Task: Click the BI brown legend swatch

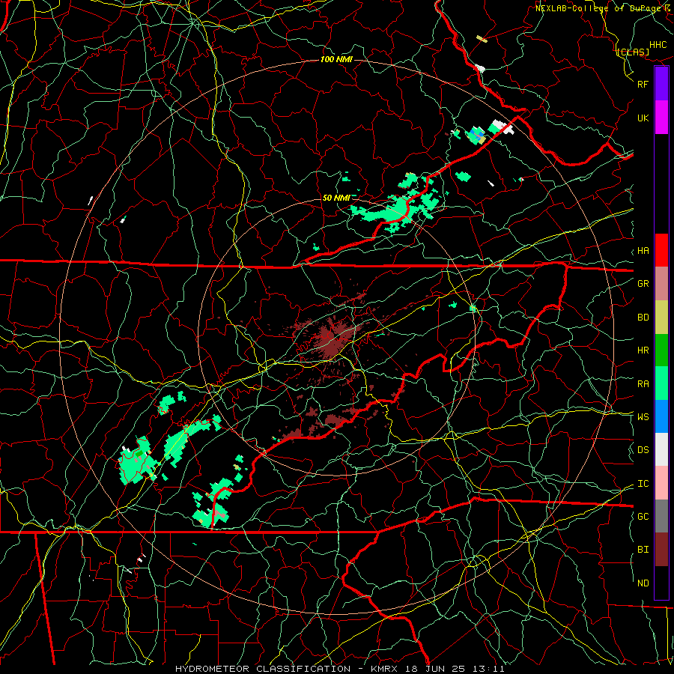Action: [x=661, y=550]
